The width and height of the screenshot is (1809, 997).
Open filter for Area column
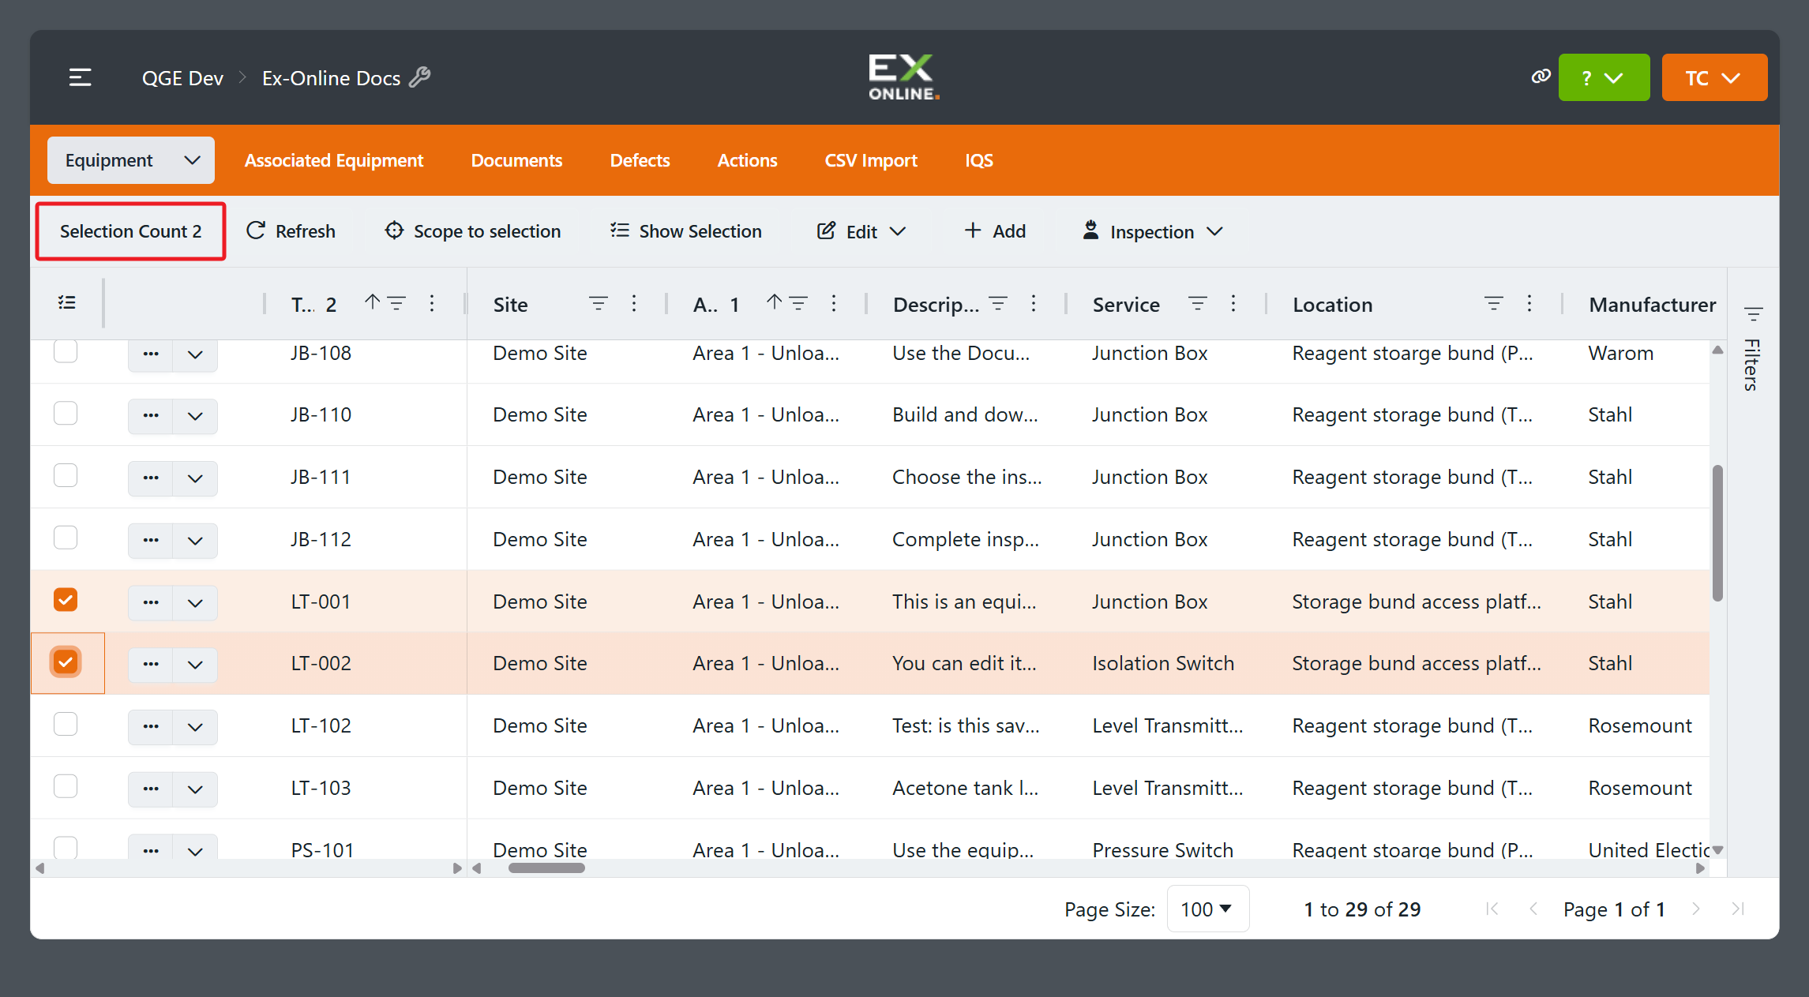798,303
